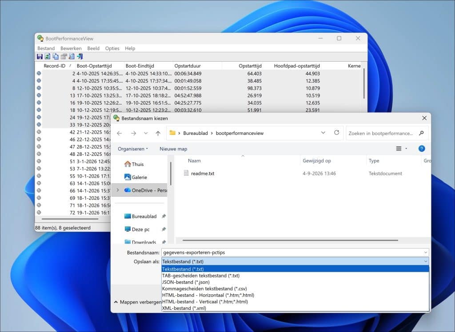Go back in the save dialog
This screenshot has height=332, width=455.
pos(119,133)
